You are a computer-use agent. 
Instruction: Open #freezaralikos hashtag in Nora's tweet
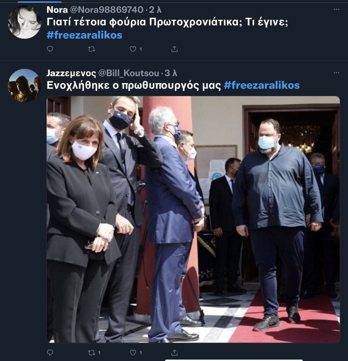point(84,35)
